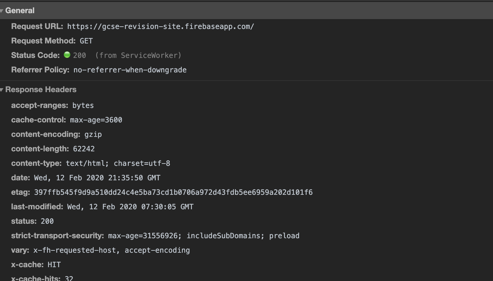Select the cache-control max-age=3600 header
This screenshot has width=493, height=281.
tap(96, 120)
